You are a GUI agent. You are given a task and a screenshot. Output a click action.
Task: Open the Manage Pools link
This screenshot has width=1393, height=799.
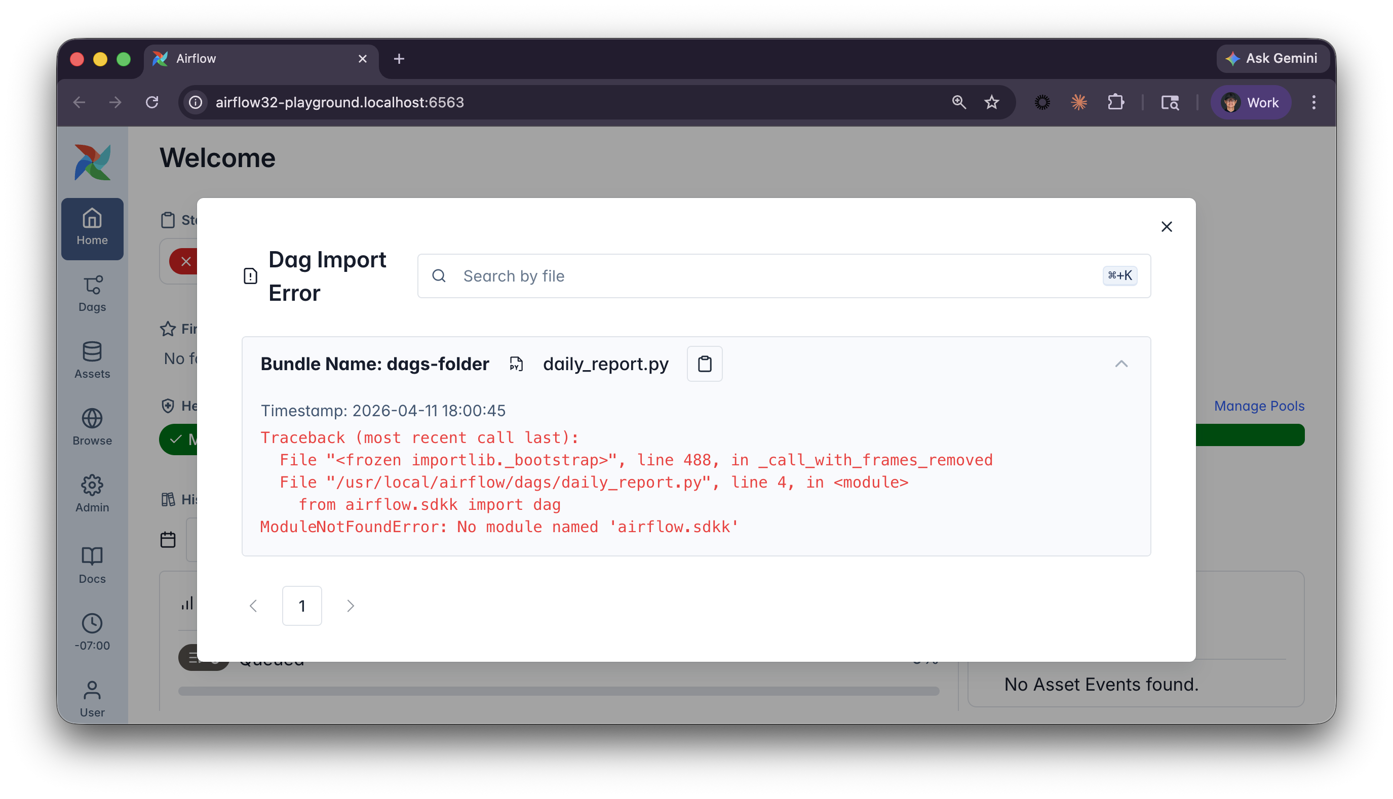[x=1259, y=406]
